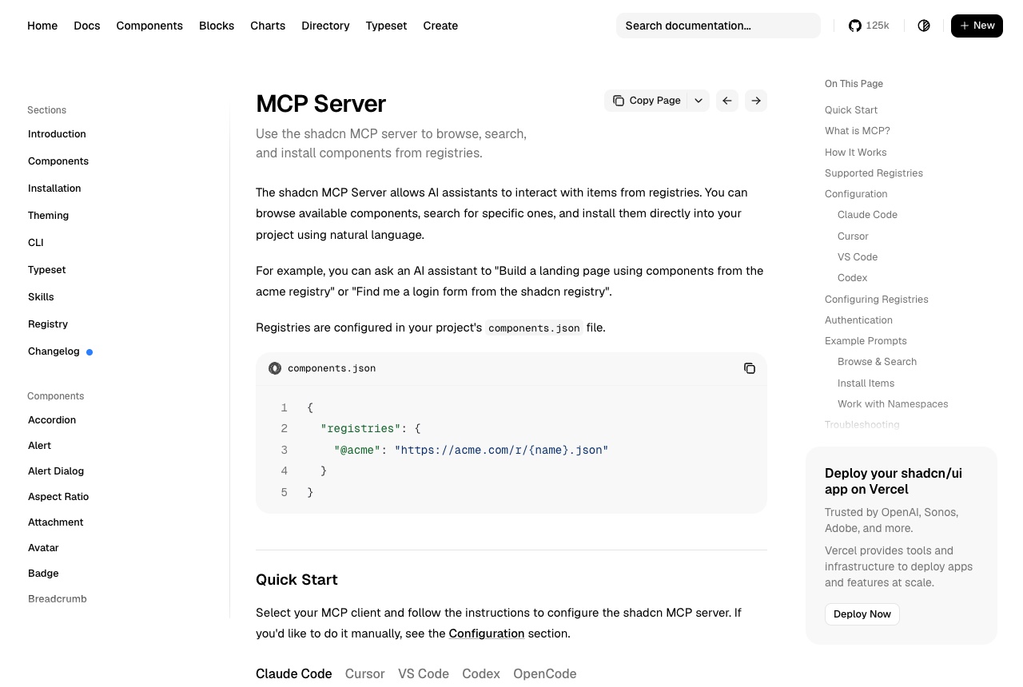Select the VS Code client tab
Screen dimensions: 1023x687
point(424,673)
